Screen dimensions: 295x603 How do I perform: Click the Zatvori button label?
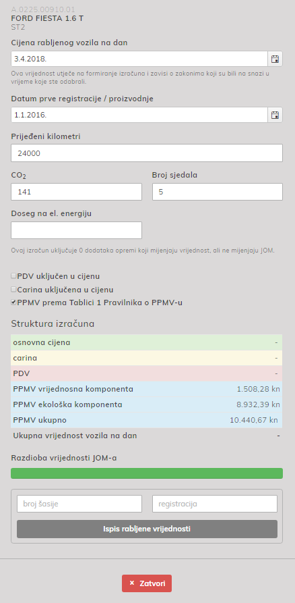pyautogui.click(x=152, y=583)
